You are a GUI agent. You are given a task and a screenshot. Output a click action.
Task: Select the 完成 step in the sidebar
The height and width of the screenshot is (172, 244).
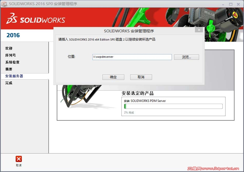(9, 83)
